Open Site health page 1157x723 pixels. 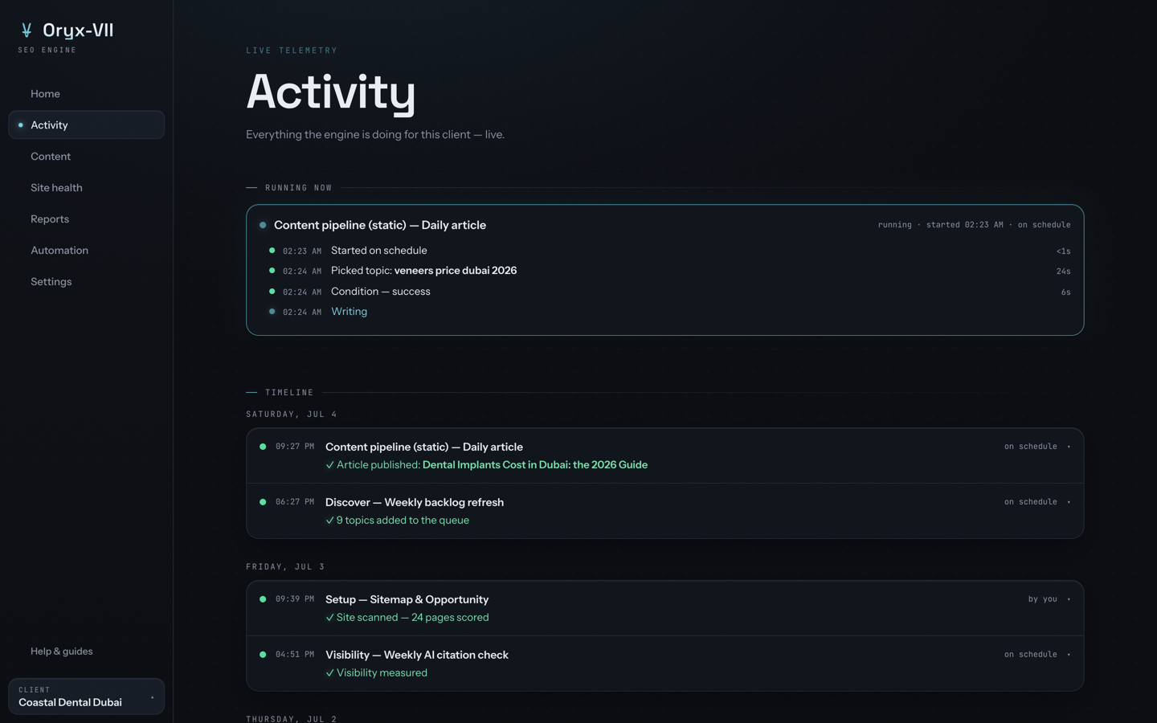(x=86, y=188)
